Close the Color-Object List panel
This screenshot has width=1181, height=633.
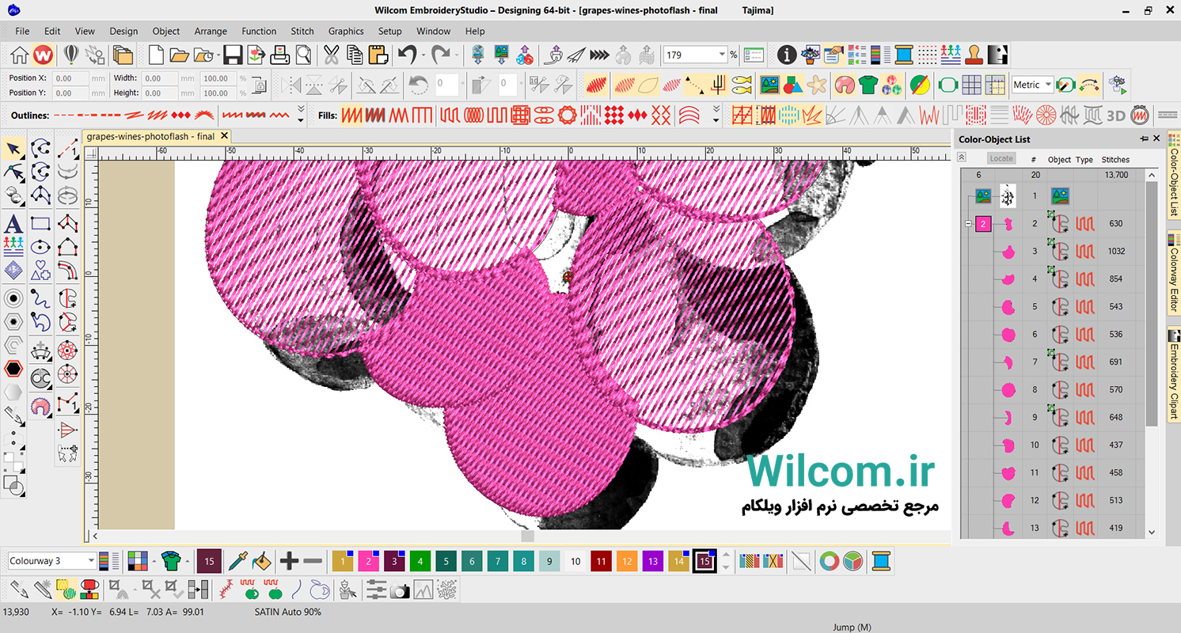[1156, 139]
